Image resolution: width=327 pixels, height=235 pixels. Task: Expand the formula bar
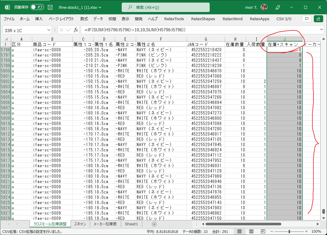tap(322, 30)
